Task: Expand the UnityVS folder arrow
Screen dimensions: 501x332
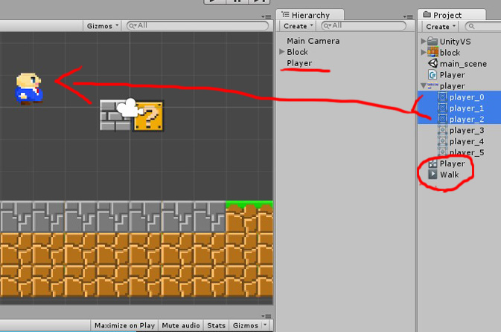Action: click(424, 41)
